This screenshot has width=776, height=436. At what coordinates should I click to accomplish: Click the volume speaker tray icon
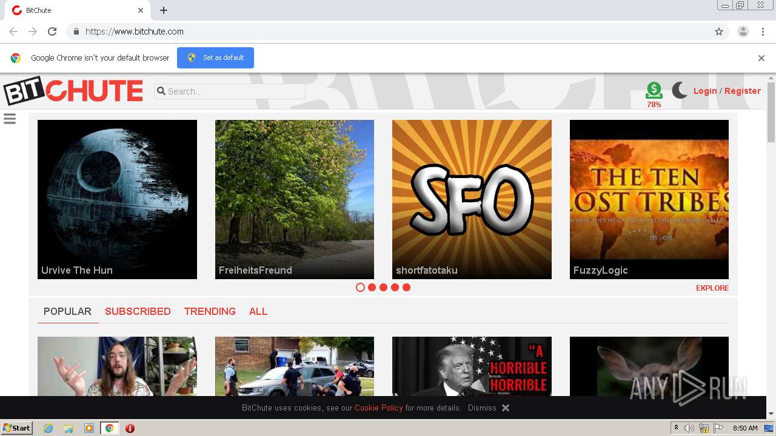tap(689, 428)
